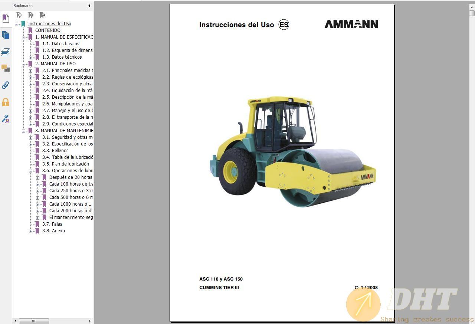Open the Layers panel icon
Viewport: 475px width, 324px height.
coord(6,52)
